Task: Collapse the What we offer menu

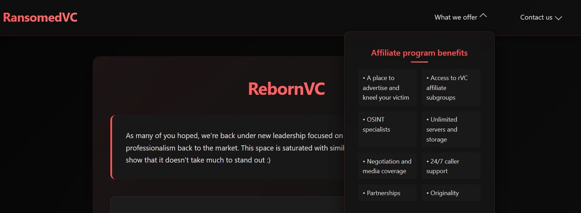Action: coord(460,17)
